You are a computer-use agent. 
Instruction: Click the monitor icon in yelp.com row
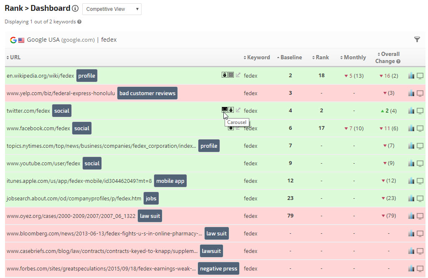coord(420,93)
